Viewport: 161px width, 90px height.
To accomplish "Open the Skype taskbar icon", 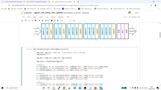I will tap(101, 88).
